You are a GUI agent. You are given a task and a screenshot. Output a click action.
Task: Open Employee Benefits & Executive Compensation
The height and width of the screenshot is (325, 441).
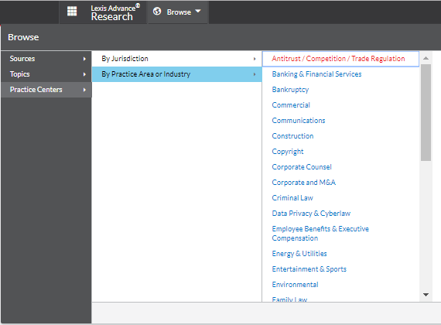[320, 233]
